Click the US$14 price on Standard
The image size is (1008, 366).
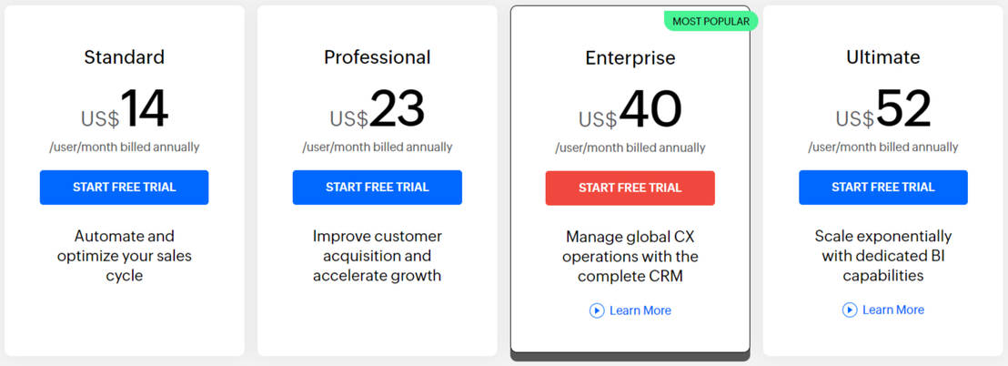pyautogui.click(x=124, y=110)
